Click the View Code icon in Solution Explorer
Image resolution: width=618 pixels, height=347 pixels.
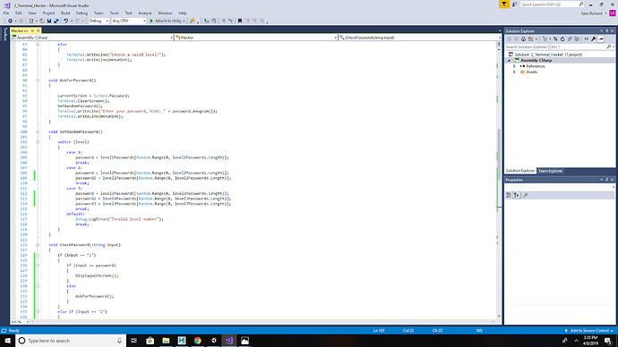click(x=587, y=39)
